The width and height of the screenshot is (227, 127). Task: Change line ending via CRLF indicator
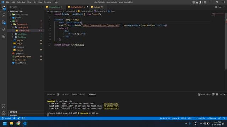pyautogui.click(x=190, y=119)
